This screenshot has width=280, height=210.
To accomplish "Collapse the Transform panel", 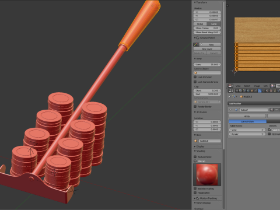I will coord(195,2).
